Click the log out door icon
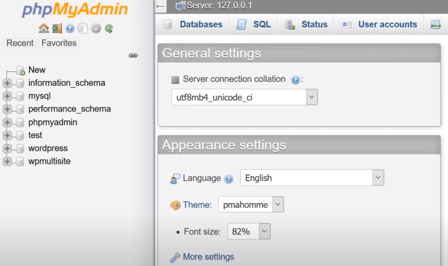 57,28
